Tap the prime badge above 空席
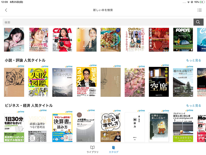 [x=165, y=65]
